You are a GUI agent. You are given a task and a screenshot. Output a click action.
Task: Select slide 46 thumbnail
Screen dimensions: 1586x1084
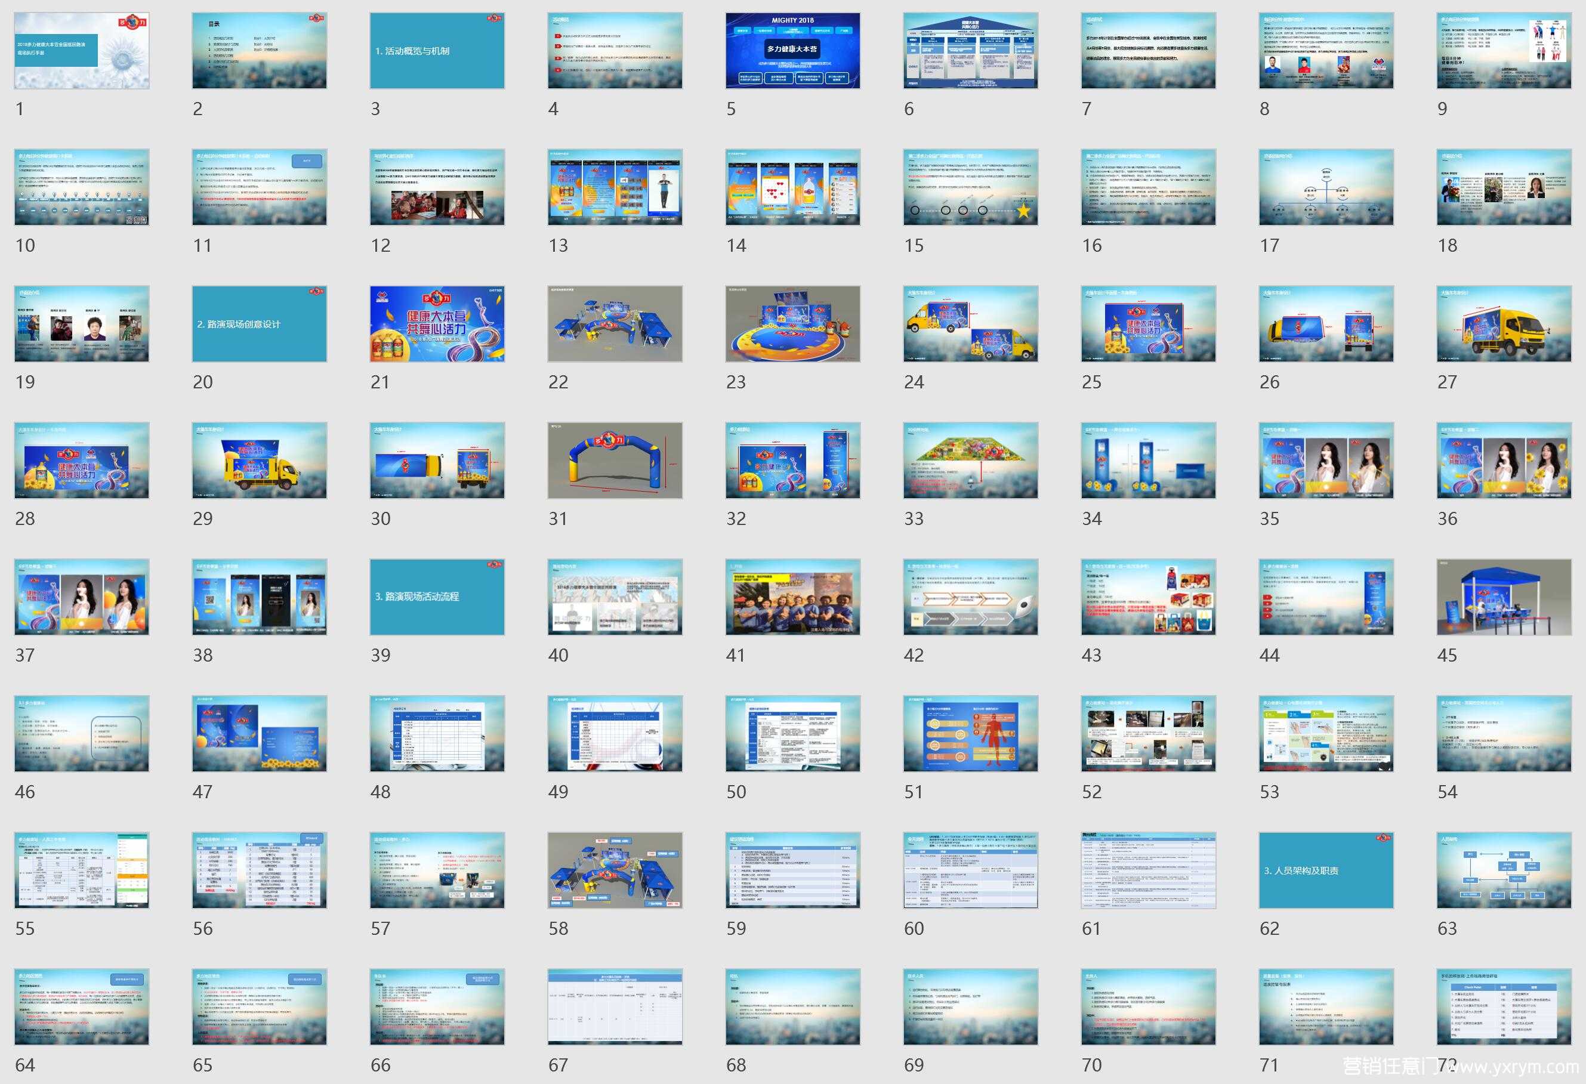coord(82,733)
